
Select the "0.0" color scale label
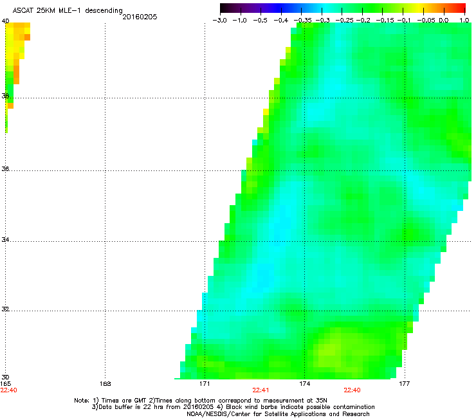coord(444,21)
